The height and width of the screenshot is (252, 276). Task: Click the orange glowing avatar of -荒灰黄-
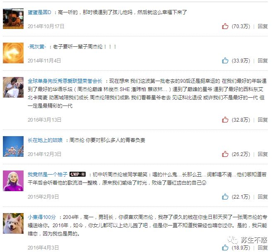coord(13,53)
